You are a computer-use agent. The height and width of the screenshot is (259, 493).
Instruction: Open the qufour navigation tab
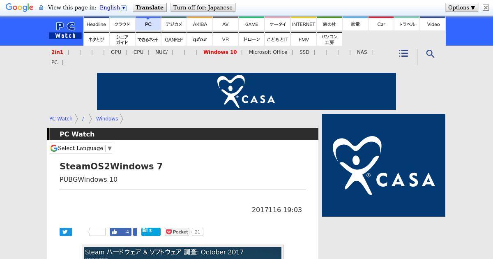click(200, 39)
